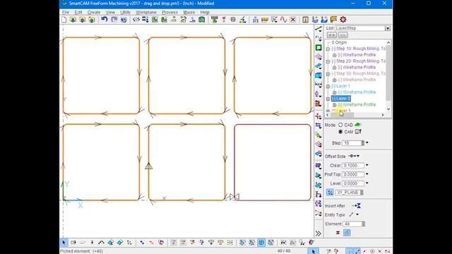
Task: Click the ++ expand all button
Action: [x=331, y=35]
